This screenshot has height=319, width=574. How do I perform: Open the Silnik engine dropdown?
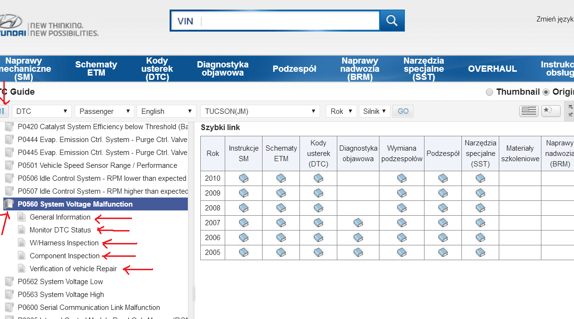click(x=374, y=111)
